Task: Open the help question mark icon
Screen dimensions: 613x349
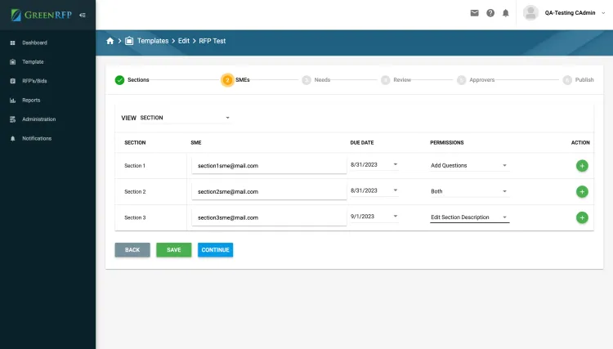Action: [490, 13]
